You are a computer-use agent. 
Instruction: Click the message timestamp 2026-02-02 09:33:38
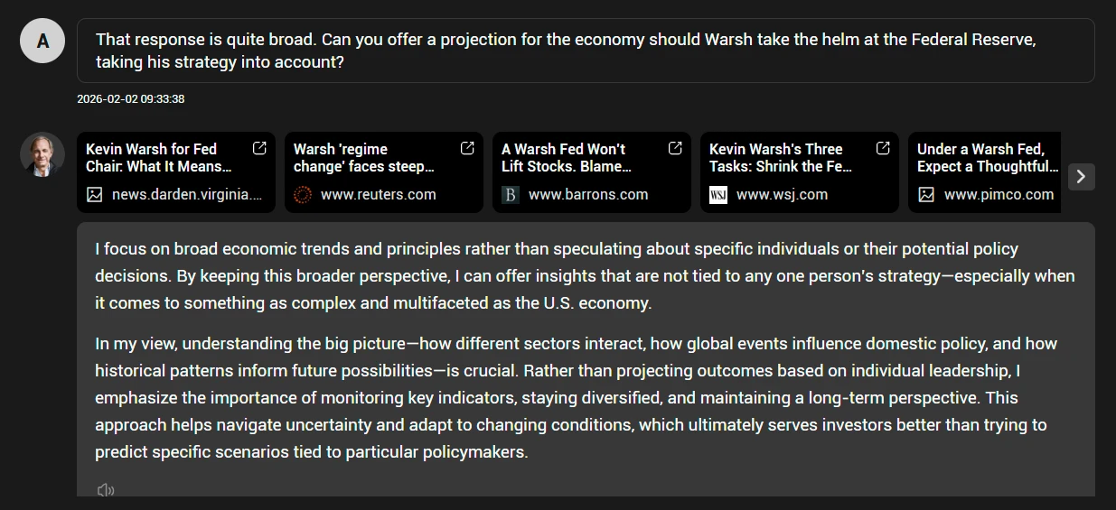131,98
